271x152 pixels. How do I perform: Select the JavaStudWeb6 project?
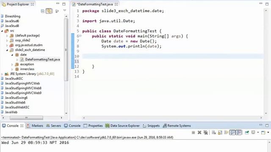pyautogui.click(x=15, y=103)
